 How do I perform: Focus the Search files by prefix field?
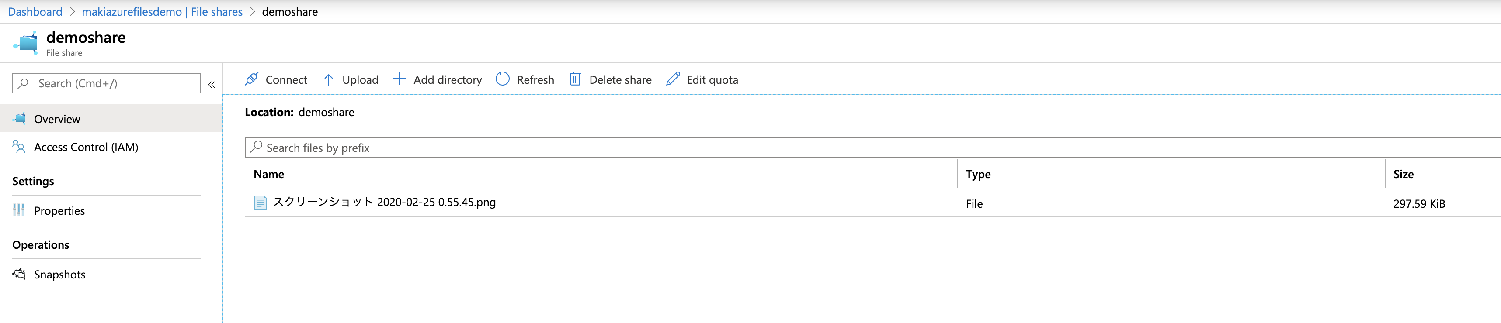click(873, 147)
